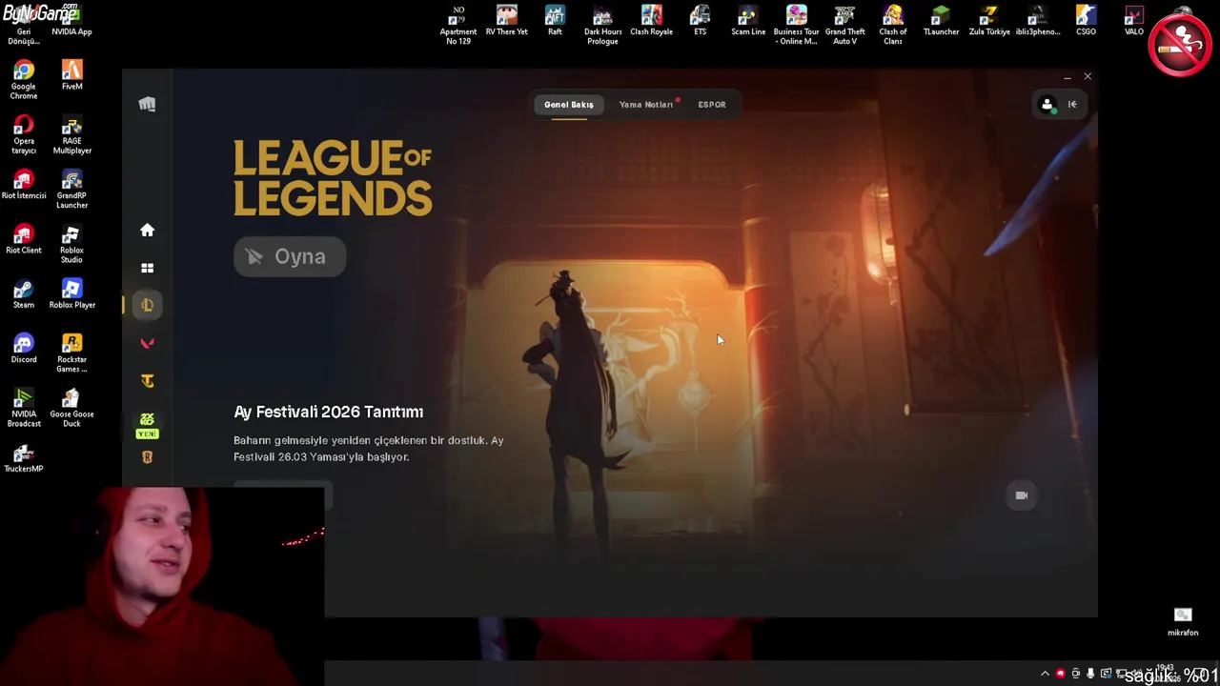Select the VALO desktop icon
The width and height of the screenshot is (1220, 686).
click(x=1134, y=21)
